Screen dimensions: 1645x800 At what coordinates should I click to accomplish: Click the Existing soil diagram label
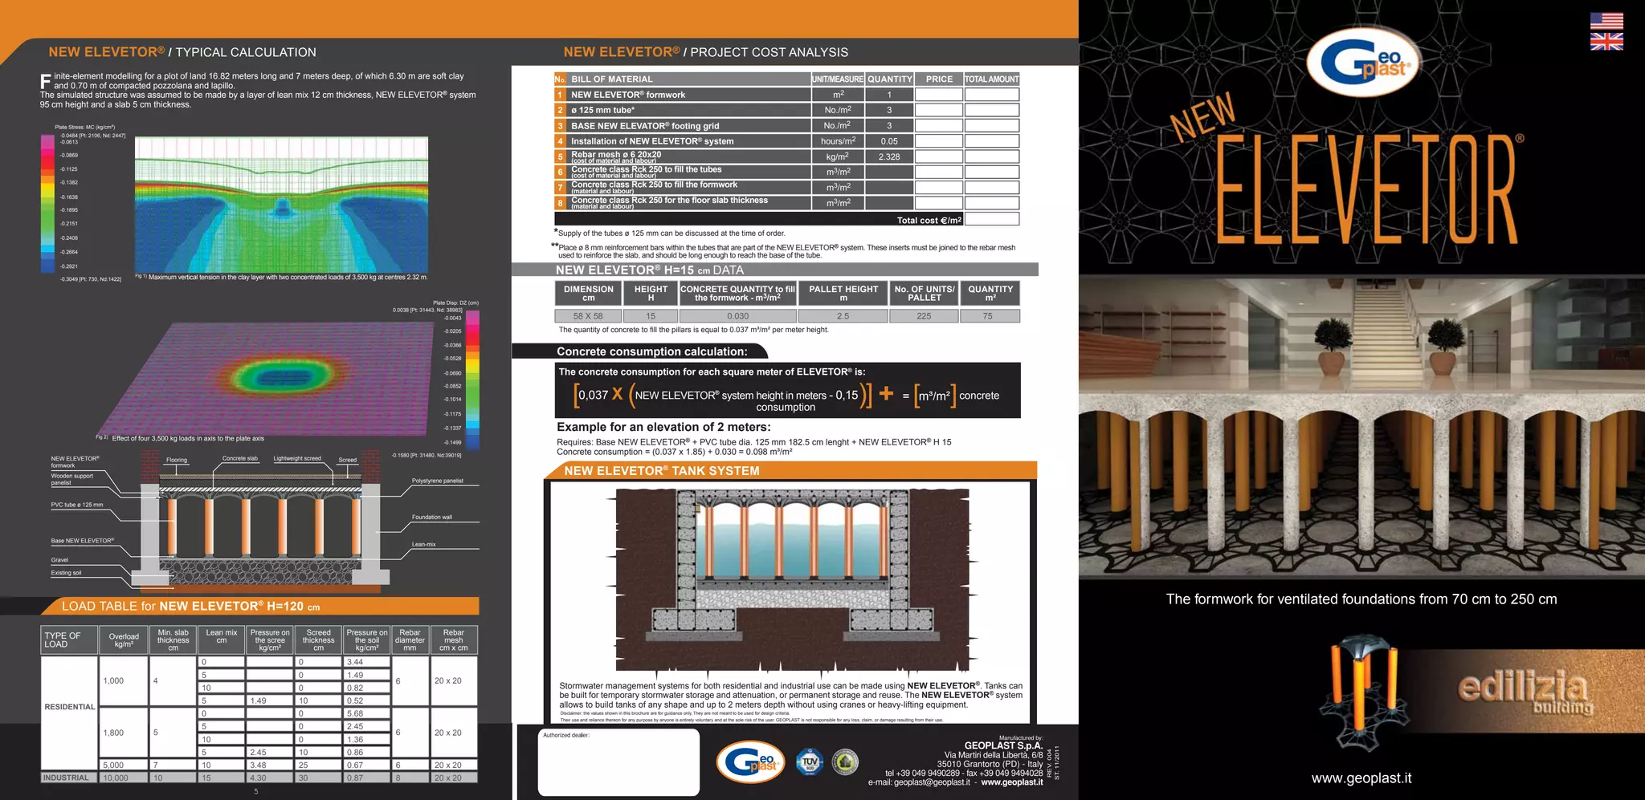click(66, 573)
